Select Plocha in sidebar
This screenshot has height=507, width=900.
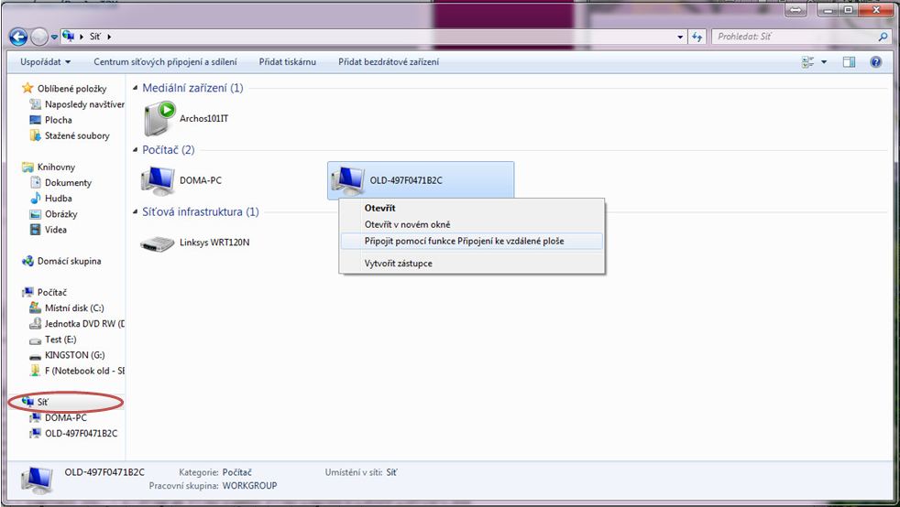[51, 120]
